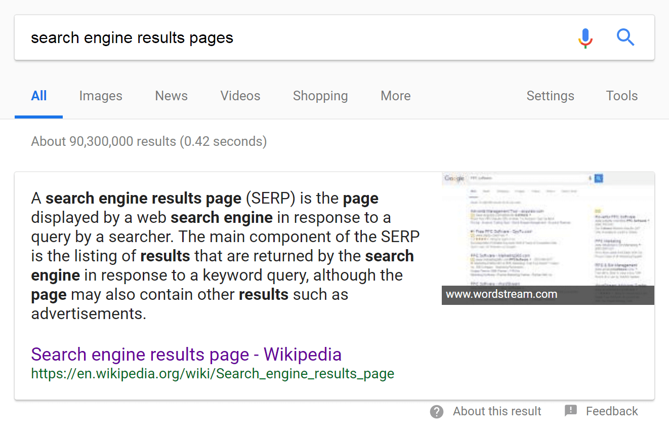Select the All results tab
This screenshot has width=669, height=430.
pyautogui.click(x=39, y=96)
